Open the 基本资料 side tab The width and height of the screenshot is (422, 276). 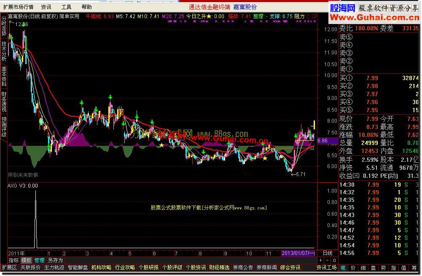pos(4,76)
